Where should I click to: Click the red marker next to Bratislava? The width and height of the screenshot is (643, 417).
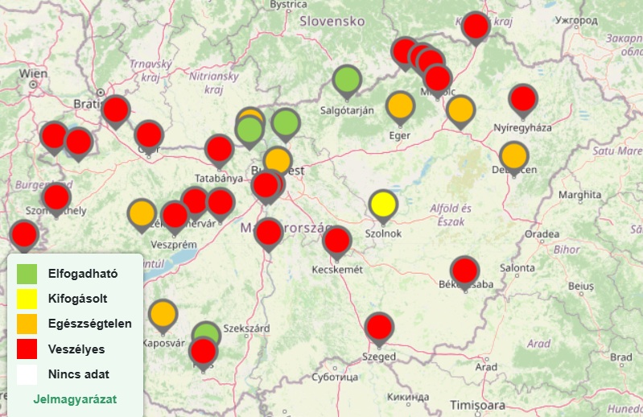[116, 111]
